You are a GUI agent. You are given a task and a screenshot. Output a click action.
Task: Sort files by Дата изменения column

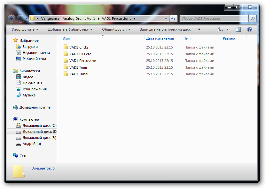pos(160,38)
